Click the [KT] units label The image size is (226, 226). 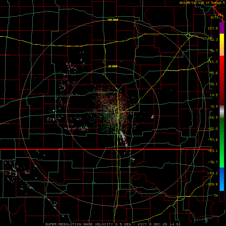[214, 17]
